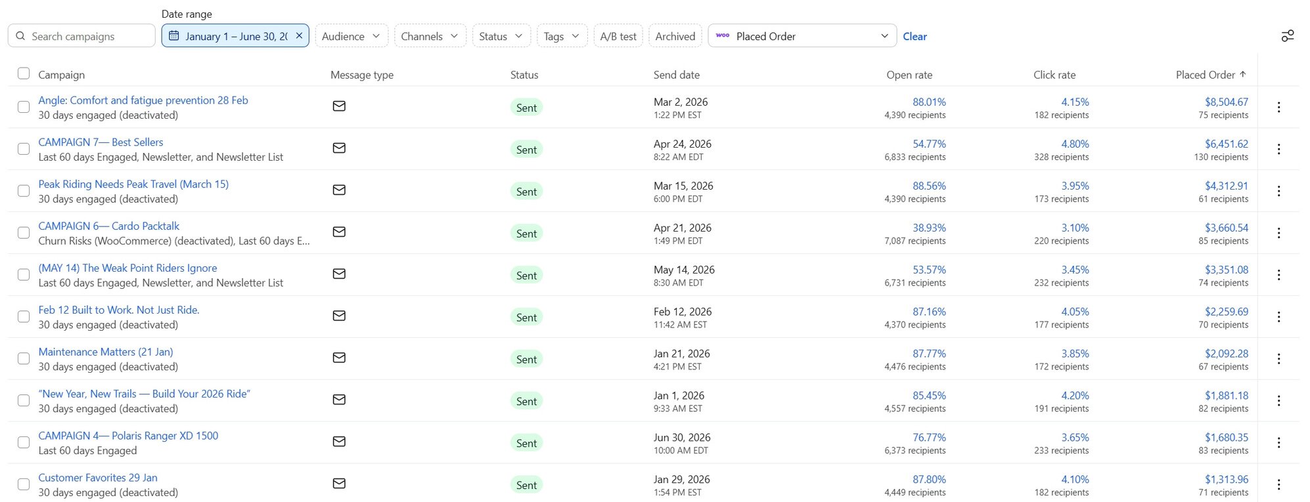The width and height of the screenshot is (1310, 502).
Task: Open more options for Peak Riding Needs campaign
Action: pos(1278,191)
